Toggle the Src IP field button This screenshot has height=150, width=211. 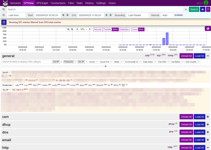81,62
